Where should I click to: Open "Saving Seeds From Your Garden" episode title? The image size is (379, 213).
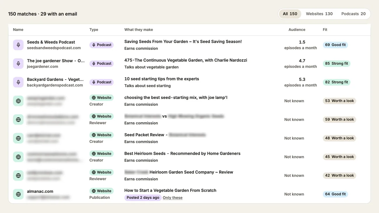(183, 41)
